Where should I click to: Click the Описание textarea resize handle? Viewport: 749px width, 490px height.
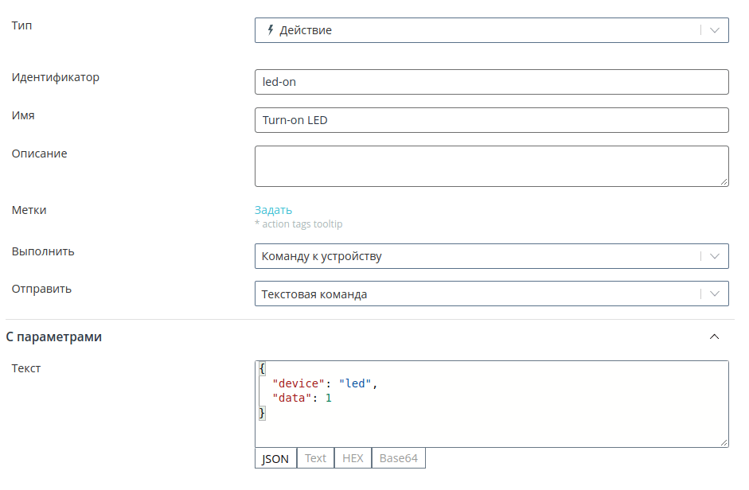(x=724, y=181)
